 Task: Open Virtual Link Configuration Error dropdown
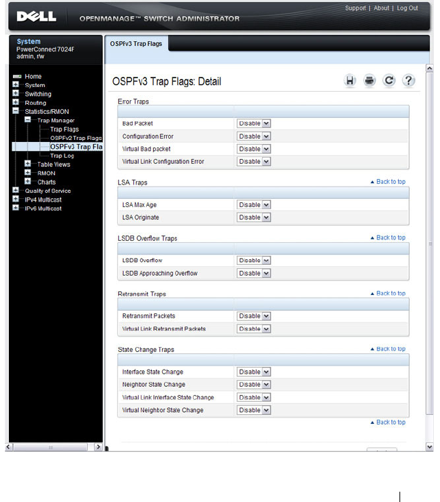tap(254, 161)
